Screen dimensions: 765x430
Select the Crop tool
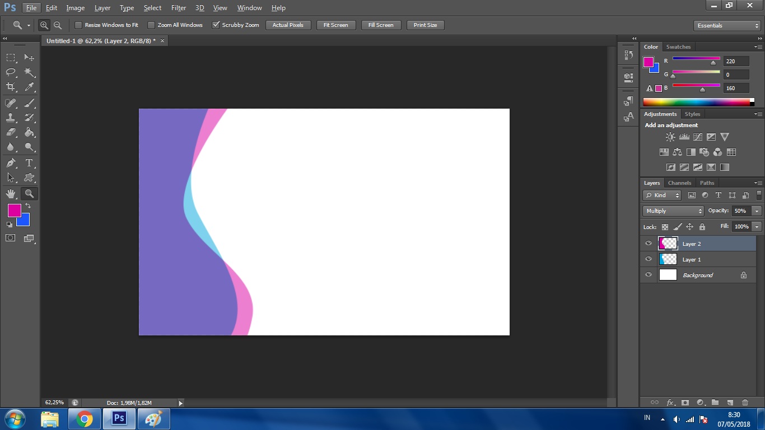(11, 87)
